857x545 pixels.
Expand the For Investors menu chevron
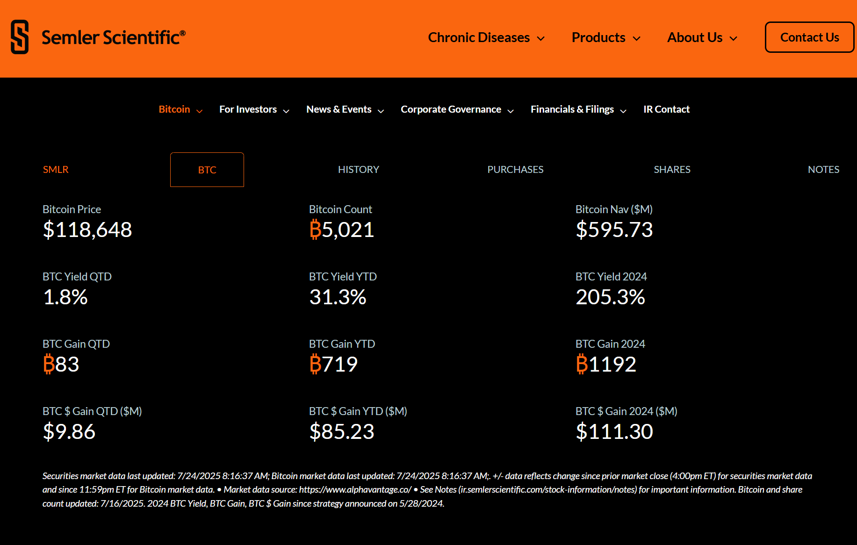(x=286, y=111)
